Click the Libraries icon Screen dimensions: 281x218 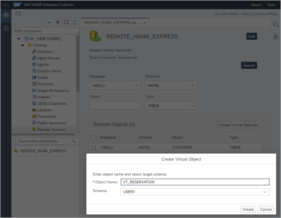[x=34, y=110]
